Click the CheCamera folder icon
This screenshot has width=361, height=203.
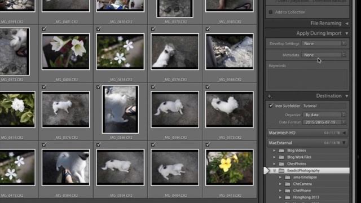tap(287, 184)
